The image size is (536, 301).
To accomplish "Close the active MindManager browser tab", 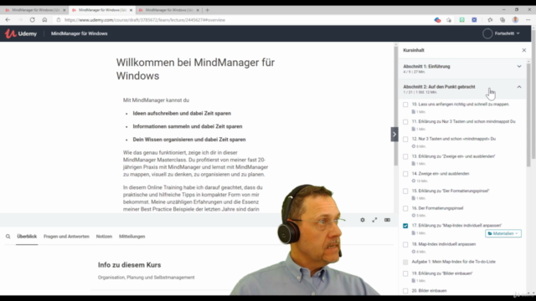I will tap(131, 10).
